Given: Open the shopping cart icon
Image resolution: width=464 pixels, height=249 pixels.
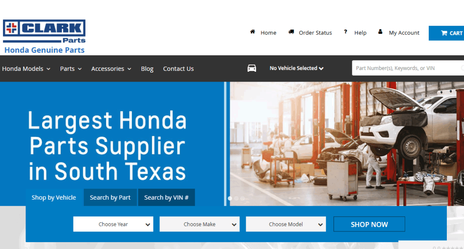Looking at the screenshot, I should pyautogui.click(x=444, y=33).
